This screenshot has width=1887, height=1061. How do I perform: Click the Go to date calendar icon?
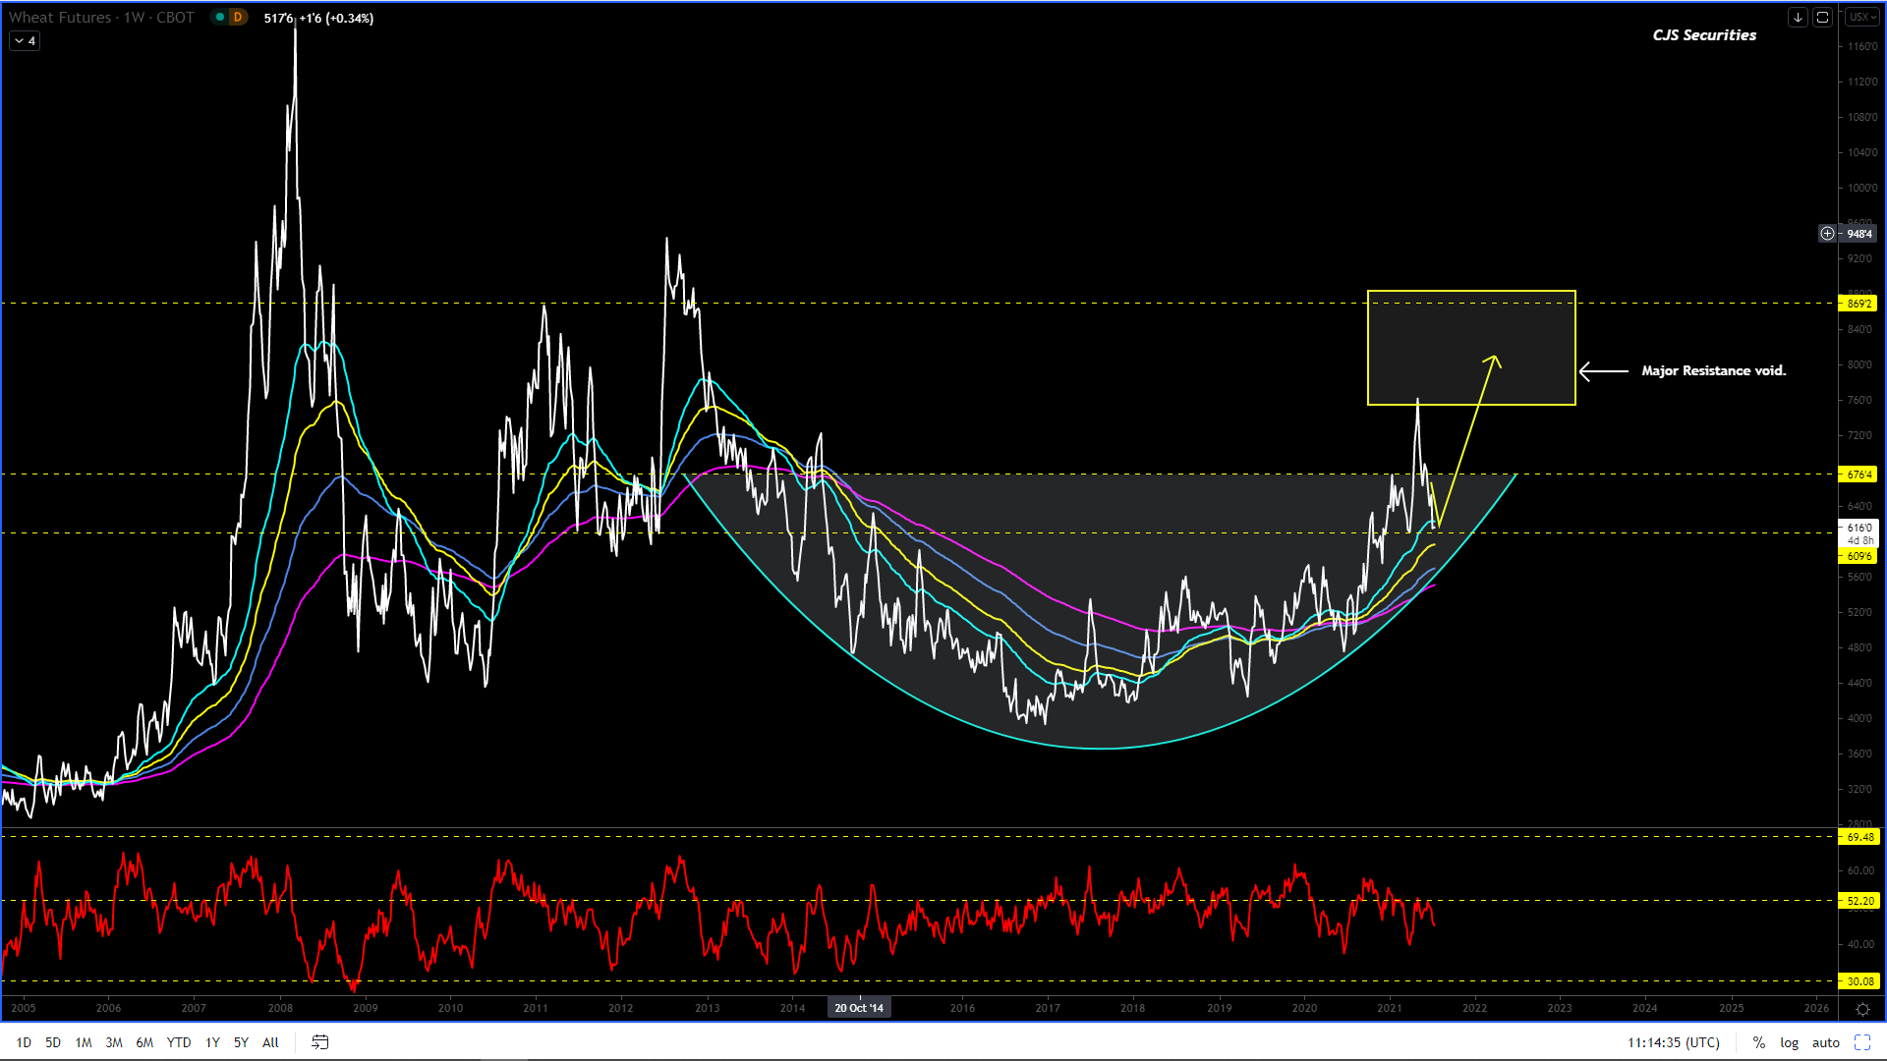click(319, 1042)
